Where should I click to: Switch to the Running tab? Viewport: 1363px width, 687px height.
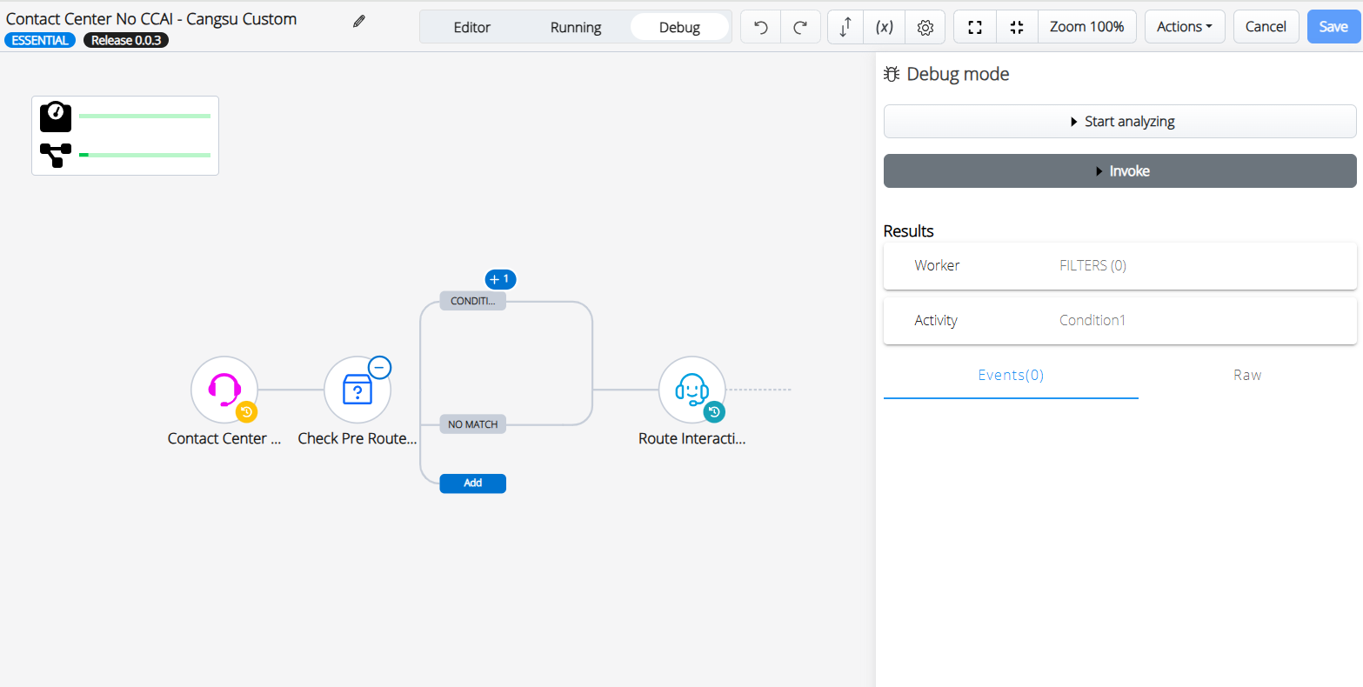(575, 27)
